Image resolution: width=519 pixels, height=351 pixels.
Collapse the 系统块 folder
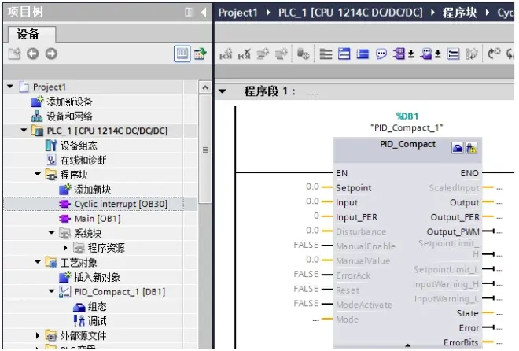(51, 232)
